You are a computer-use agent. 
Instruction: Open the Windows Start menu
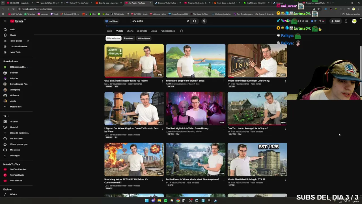coord(147,201)
